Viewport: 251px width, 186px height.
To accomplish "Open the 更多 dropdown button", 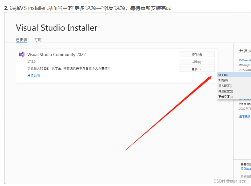I will [x=197, y=69].
